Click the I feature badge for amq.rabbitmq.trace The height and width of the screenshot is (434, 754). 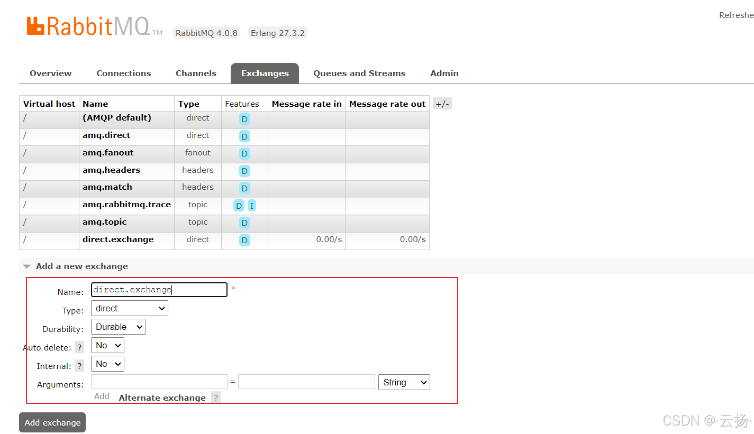tap(252, 206)
